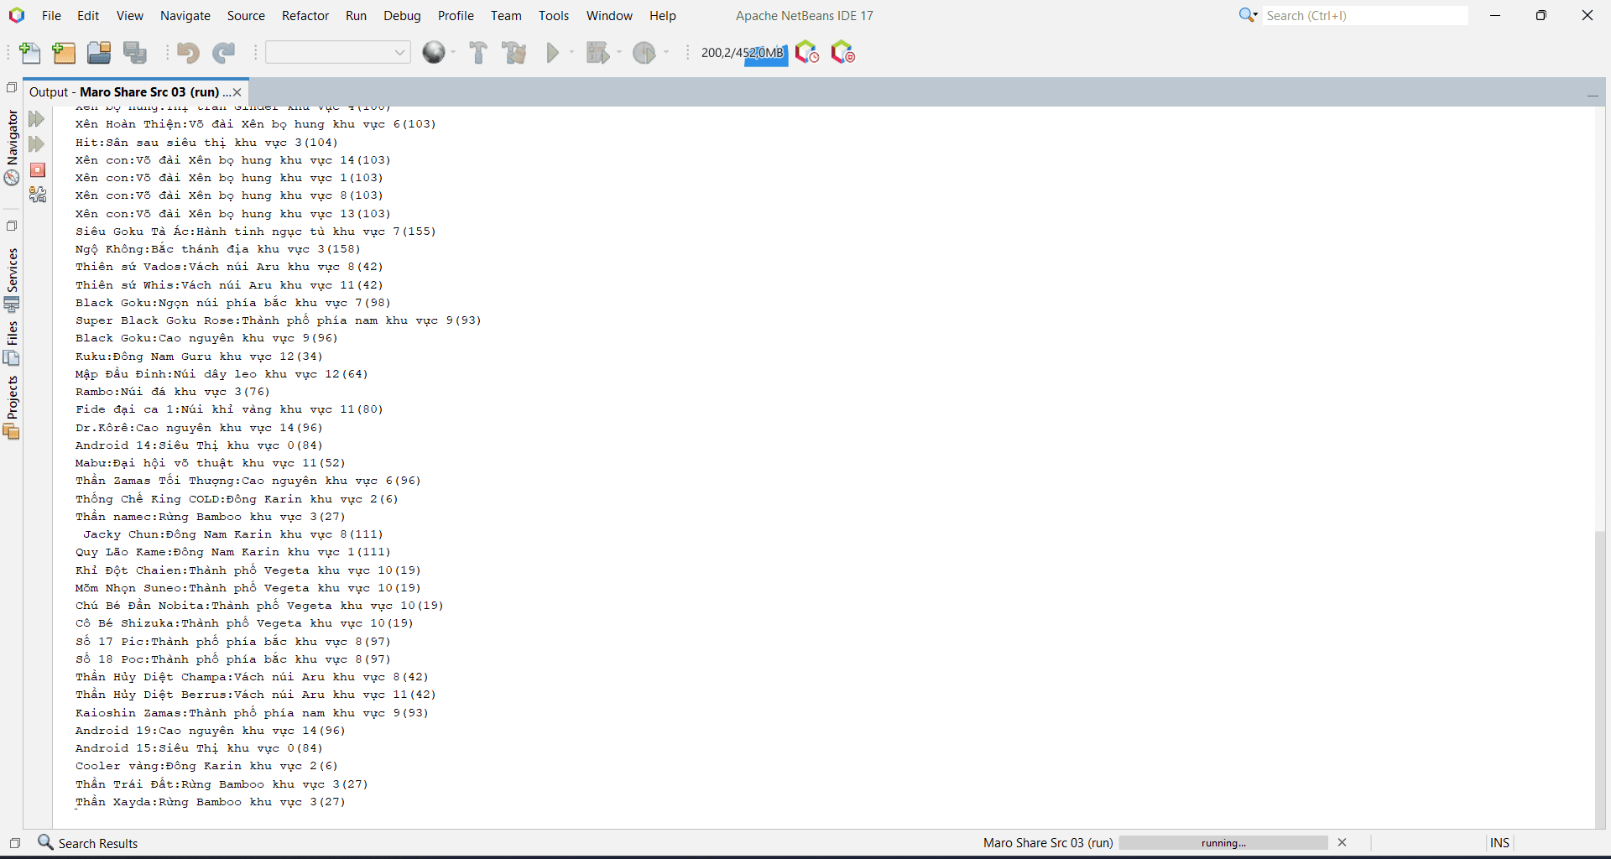Click the Redo arrow icon

(224, 53)
